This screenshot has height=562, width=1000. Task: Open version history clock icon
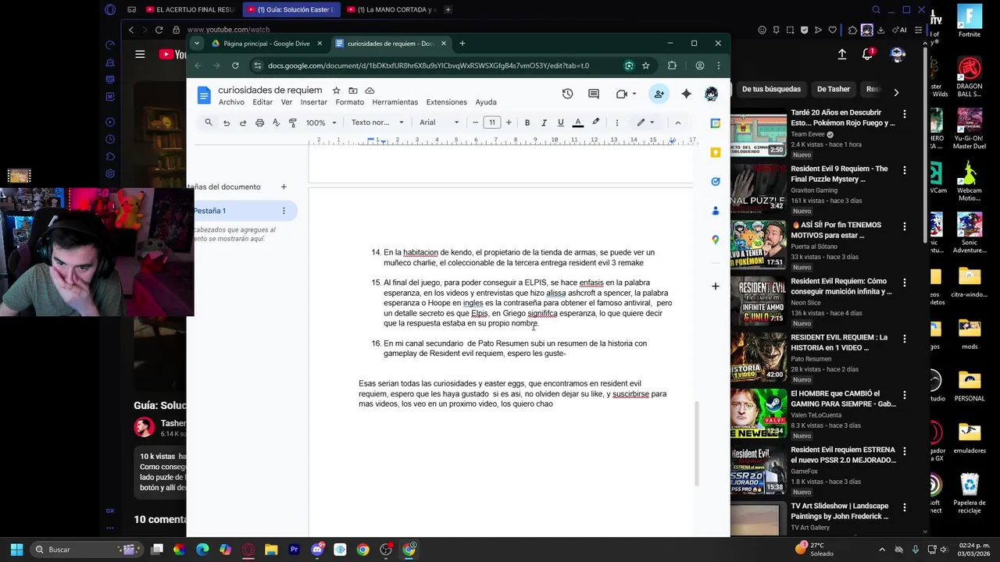click(567, 94)
